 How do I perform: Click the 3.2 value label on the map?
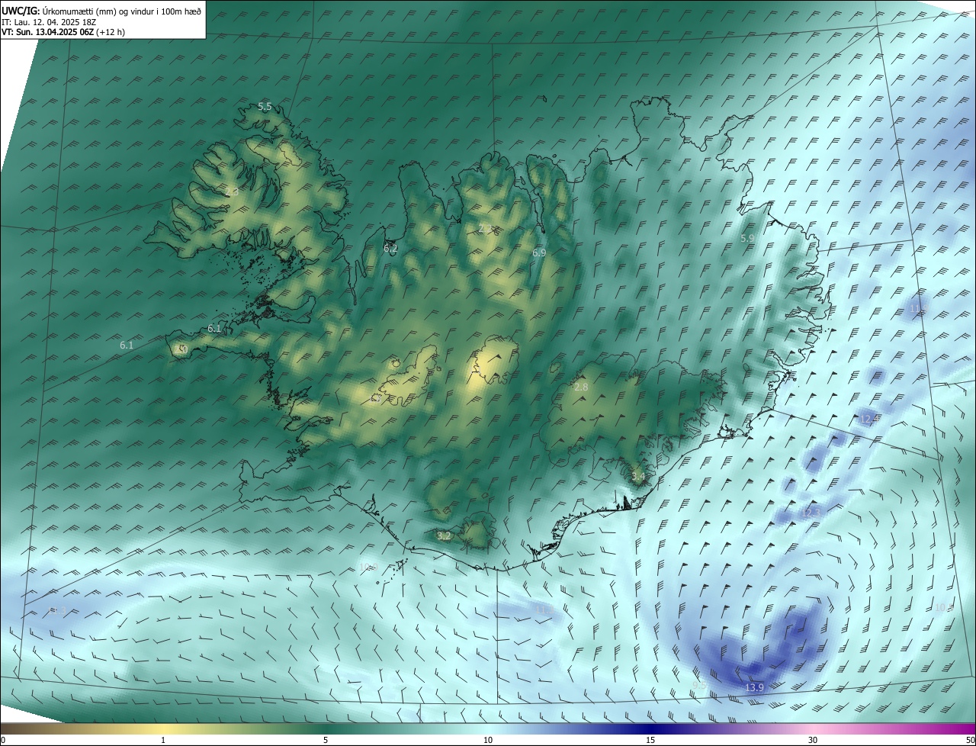(x=444, y=536)
